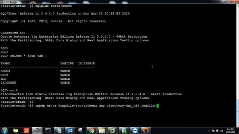Click 'Connected to:' text line
239x134 pixels.
tap(13, 33)
